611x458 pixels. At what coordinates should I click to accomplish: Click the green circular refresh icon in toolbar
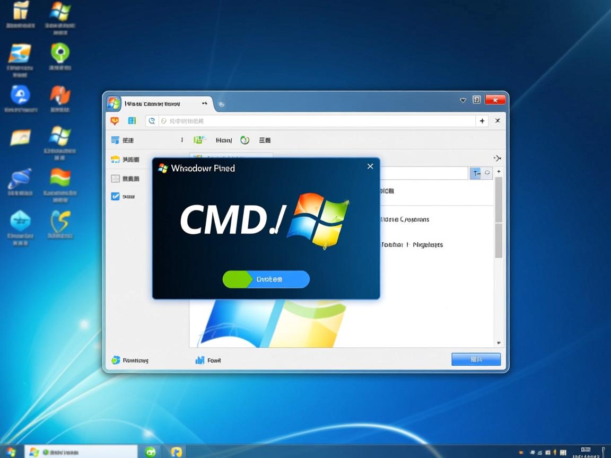pyautogui.click(x=245, y=140)
